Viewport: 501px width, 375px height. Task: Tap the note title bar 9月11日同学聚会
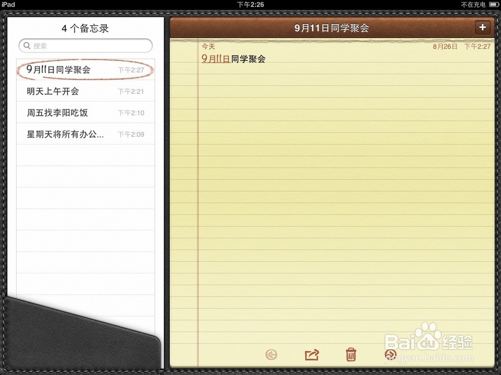pos(332,28)
